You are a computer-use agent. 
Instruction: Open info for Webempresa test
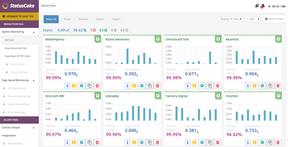click(x=67, y=86)
